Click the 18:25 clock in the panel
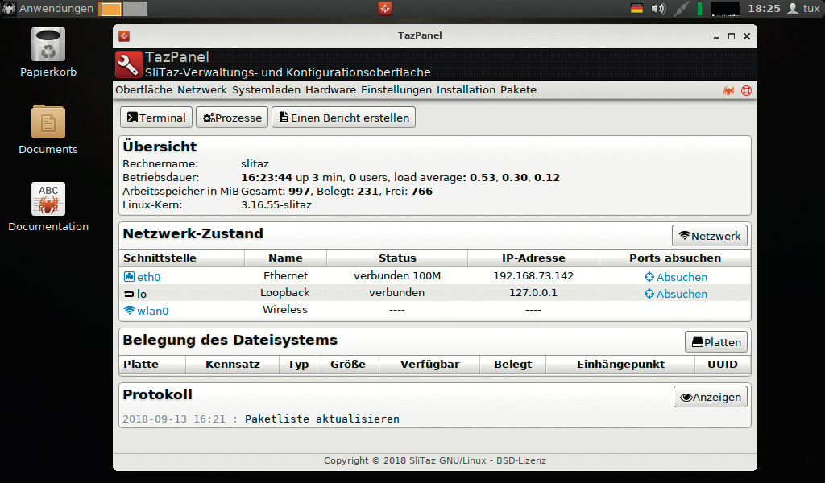825x483 pixels. pos(764,8)
